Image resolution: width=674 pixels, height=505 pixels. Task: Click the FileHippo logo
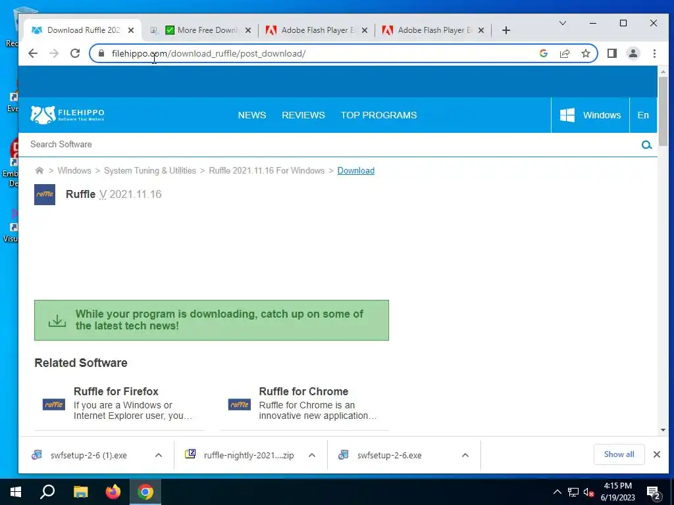(68, 114)
